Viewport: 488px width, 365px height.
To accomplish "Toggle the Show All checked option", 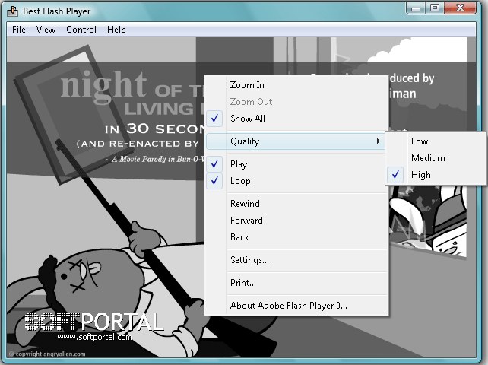I will pos(296,119).
